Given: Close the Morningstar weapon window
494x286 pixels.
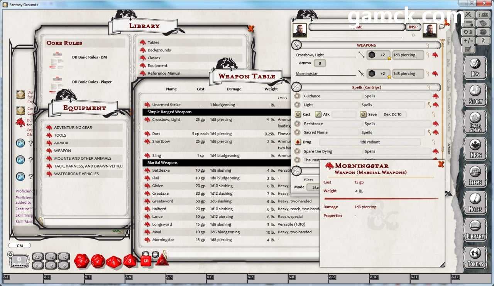Looking at the screenshot, I should pyautogui.click(x=441, y=164).
